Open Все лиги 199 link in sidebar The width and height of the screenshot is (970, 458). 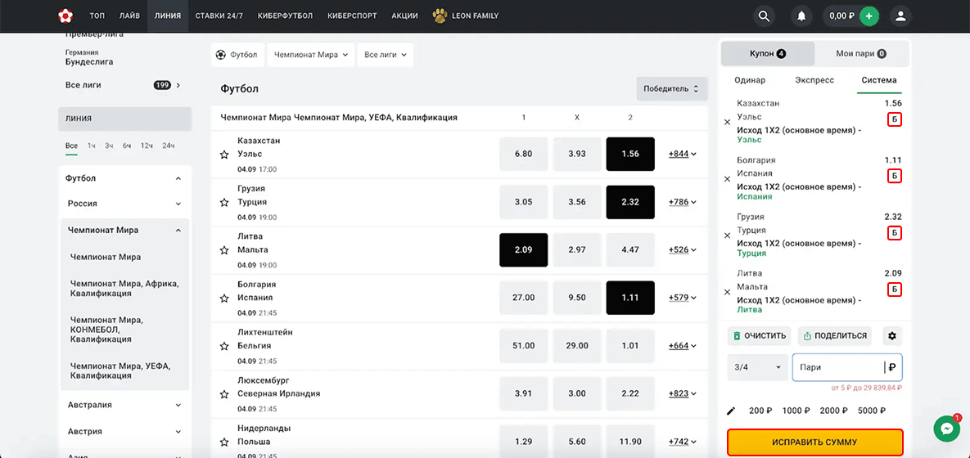coord(123,85)
